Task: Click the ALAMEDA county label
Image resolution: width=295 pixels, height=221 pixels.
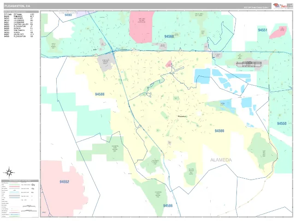Action: pyautogui.click(x=221, y=160)
